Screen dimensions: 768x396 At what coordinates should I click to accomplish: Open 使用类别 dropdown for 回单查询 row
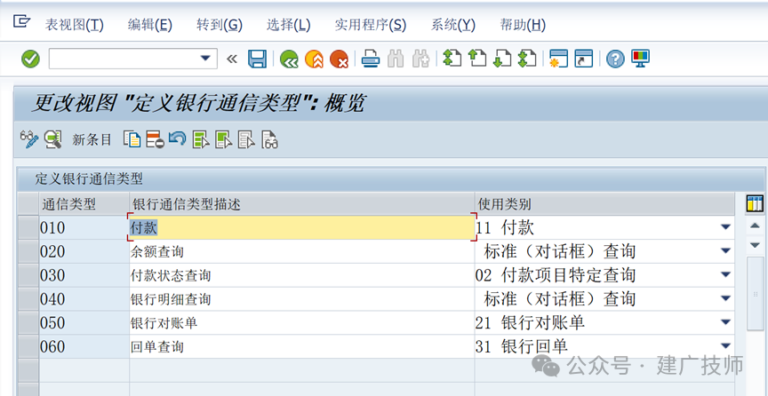click(x=725, y=345)
